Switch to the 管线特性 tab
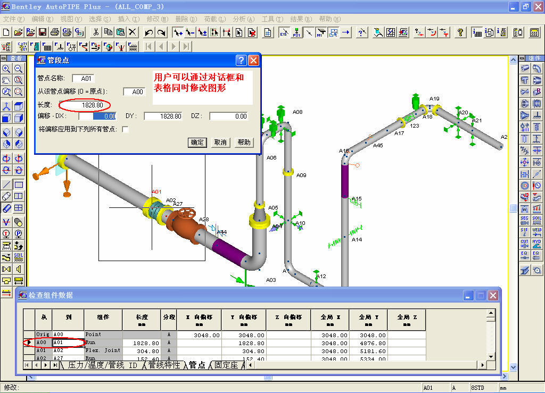The image size is (545, 393). point(164,365)
